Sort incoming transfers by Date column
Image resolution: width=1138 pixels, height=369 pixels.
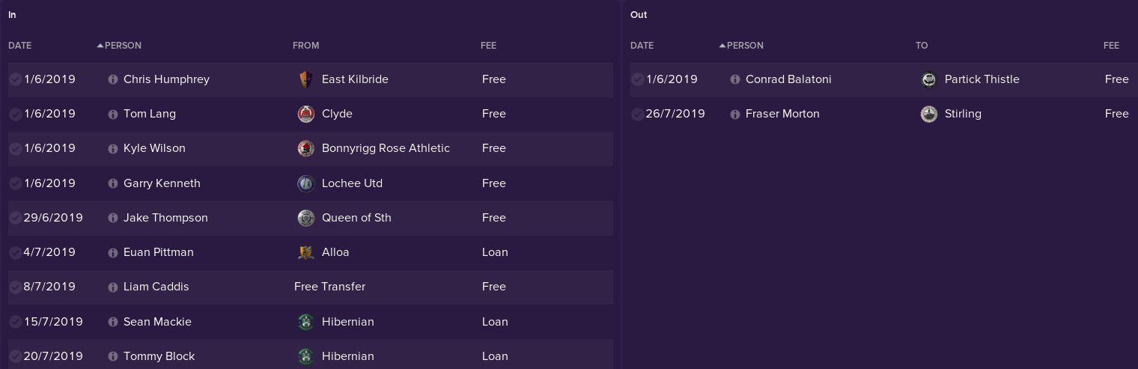pyautogui.click(x=20, y=46)
